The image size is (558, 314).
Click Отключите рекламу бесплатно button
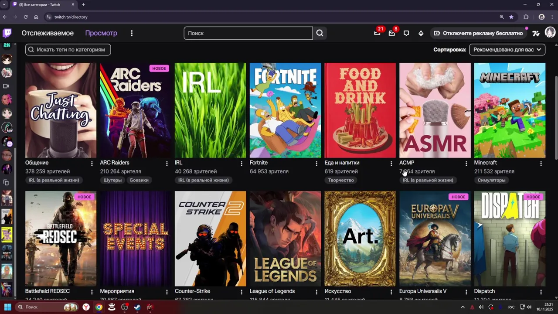click(479, 33)
